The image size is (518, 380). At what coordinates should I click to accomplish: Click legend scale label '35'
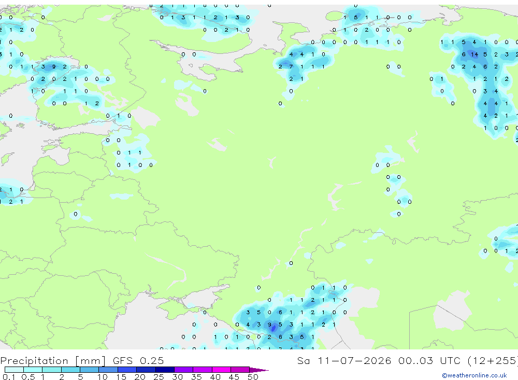point(196,377)
